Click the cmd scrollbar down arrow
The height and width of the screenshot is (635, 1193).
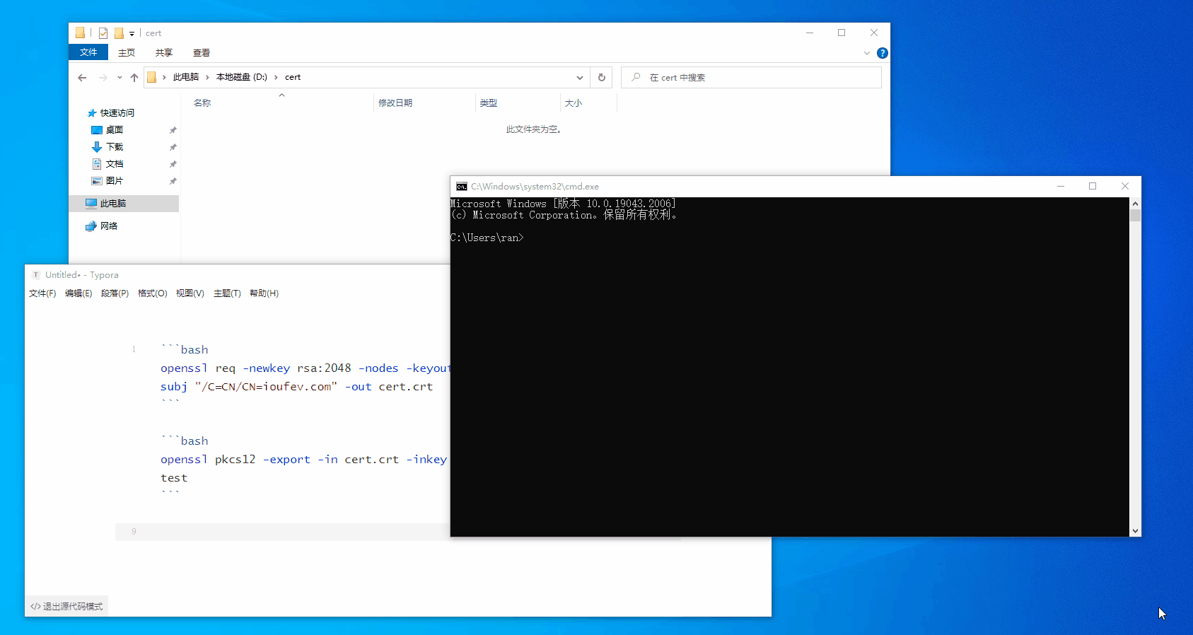point(1135,531)
